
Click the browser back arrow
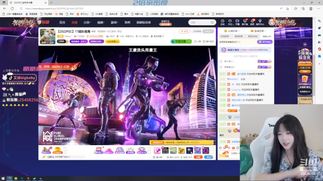pos(5,8)
